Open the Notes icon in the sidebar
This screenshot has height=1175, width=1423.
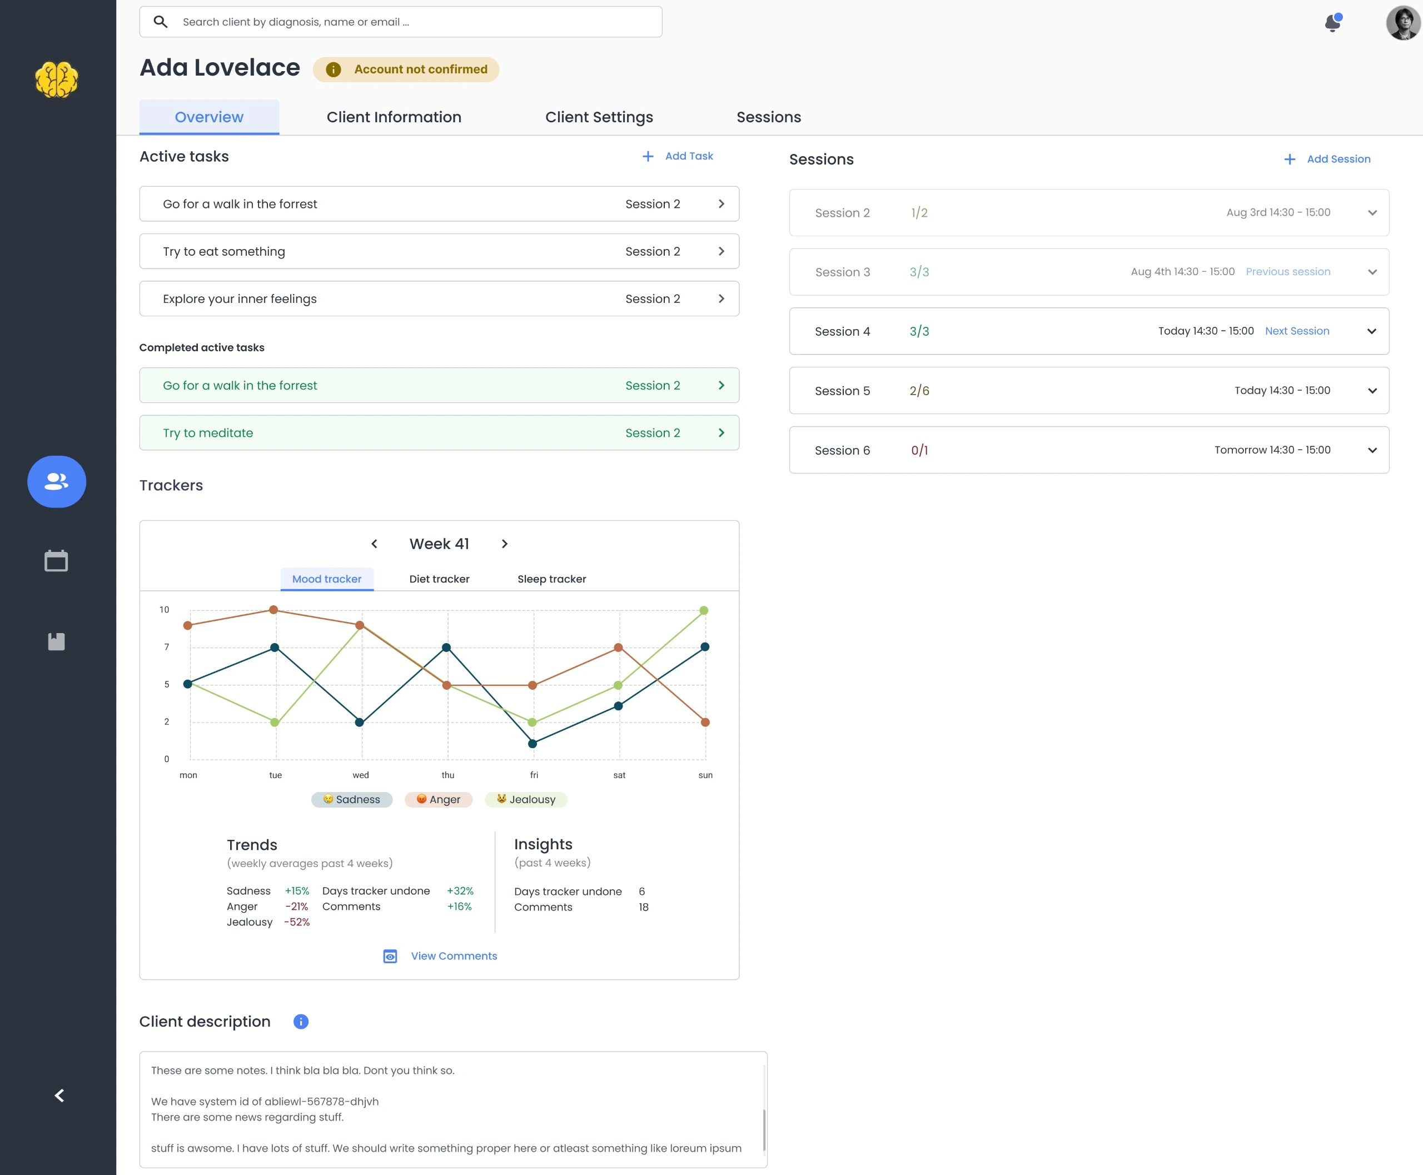coord(56,641)
